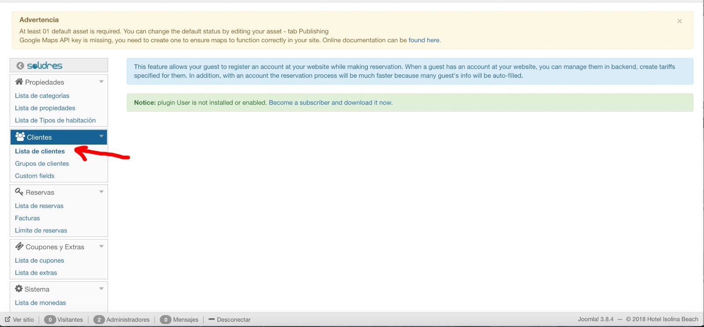This screenshot has width=704, height=327.
Task: Click Desconectar to log out
Action: pos(233,320)
